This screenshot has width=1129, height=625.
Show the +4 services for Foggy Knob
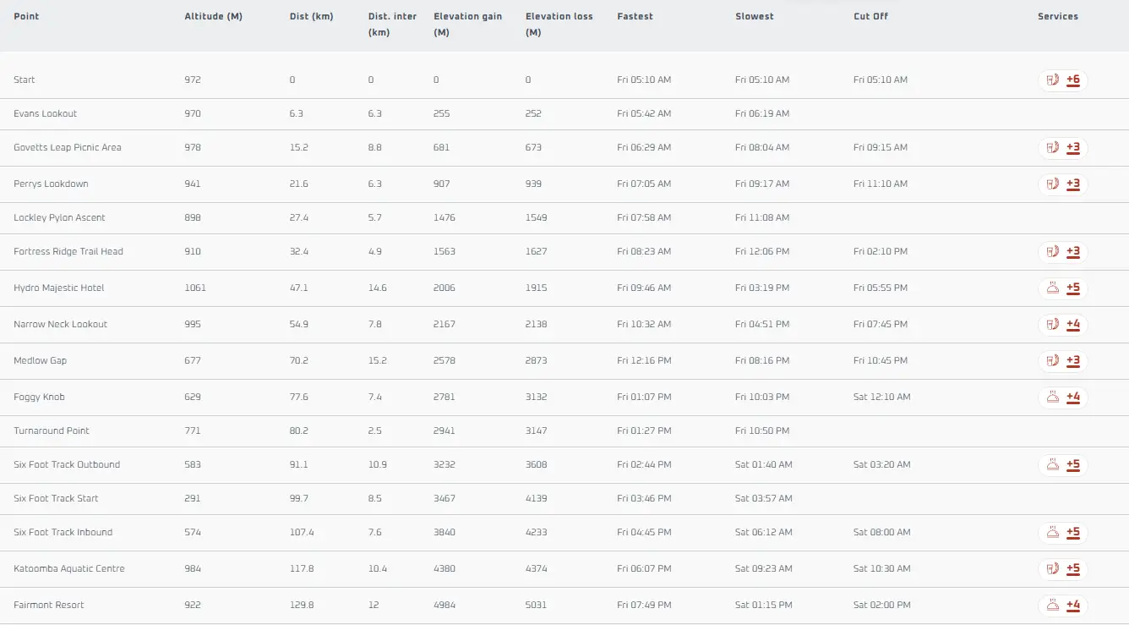tap(1073, 397)
